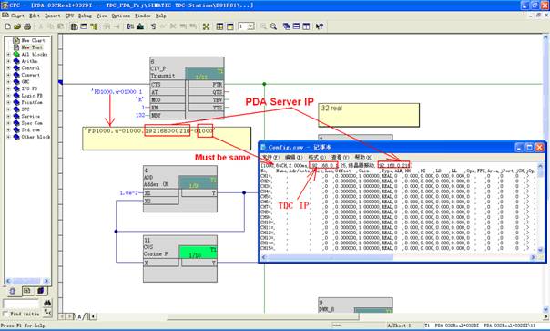550x331 pixels.
Task: Select the ADD Adder block
Action: (180, 189)
